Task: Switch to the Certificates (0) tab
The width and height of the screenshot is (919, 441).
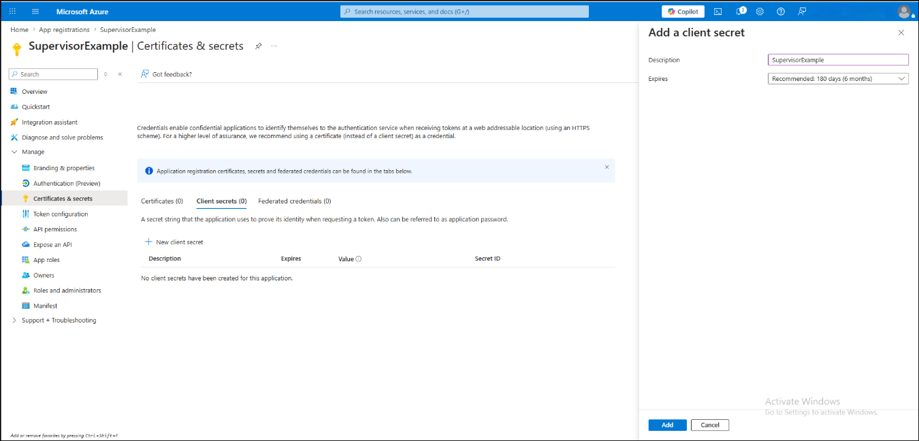Action: pos(162,201)
